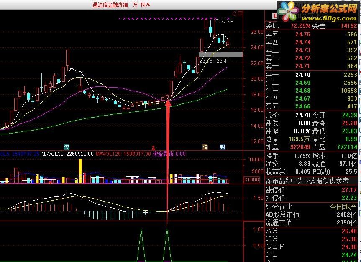Viewport: 361px width, 262px height.
Task: Select the 委差 14192 value
Action: (x=348, y=26)
